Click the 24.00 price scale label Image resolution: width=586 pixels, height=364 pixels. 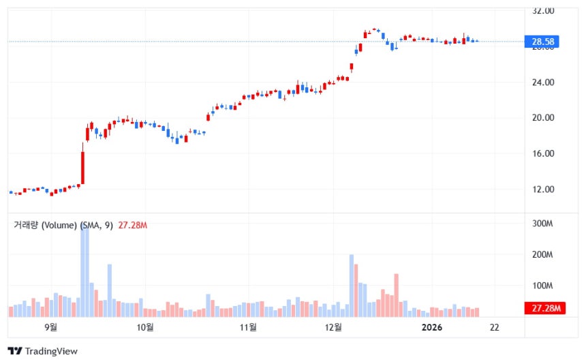[x=543, y=82]
